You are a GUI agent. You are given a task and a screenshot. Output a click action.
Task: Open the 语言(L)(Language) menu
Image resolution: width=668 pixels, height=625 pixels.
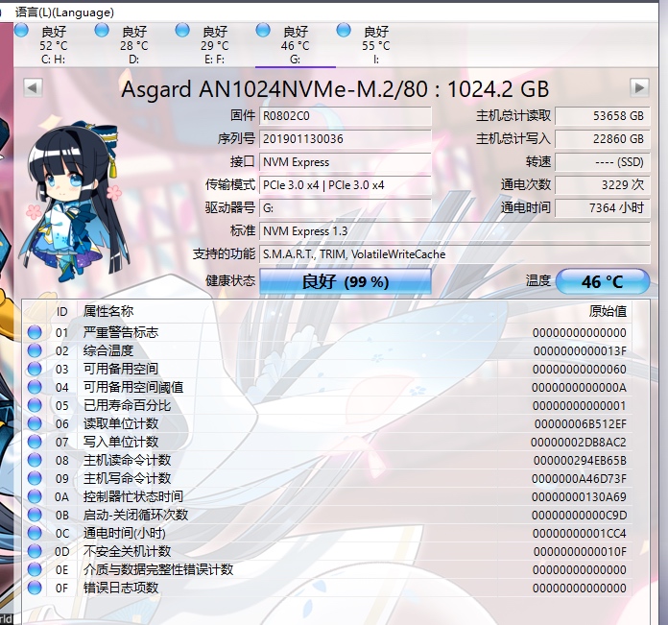point(64,12)
